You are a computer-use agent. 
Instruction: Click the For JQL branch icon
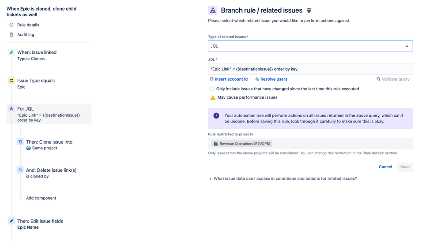pos(11,108)
